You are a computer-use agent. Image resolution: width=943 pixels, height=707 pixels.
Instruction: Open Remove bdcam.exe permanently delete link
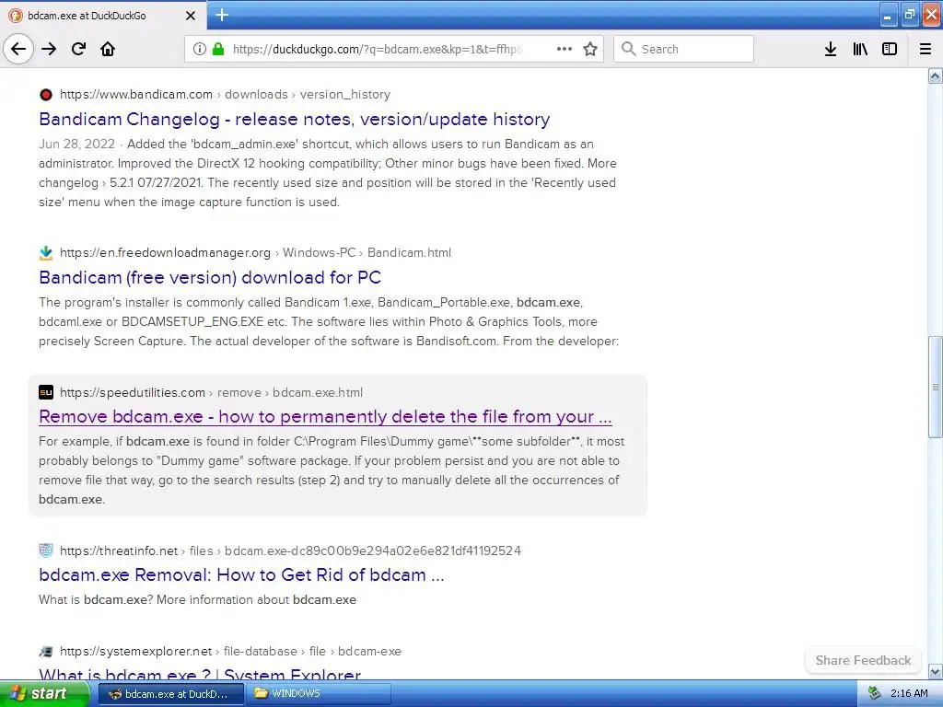coord(325,417)
